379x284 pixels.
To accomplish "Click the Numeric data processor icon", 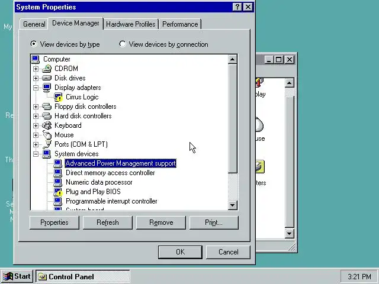I will coord(58,182).
